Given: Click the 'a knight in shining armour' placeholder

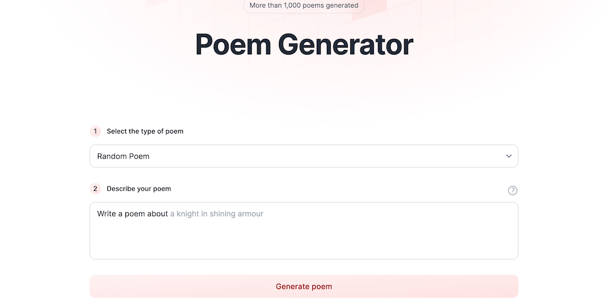Looking at the screenshot, I should (217, 214).
